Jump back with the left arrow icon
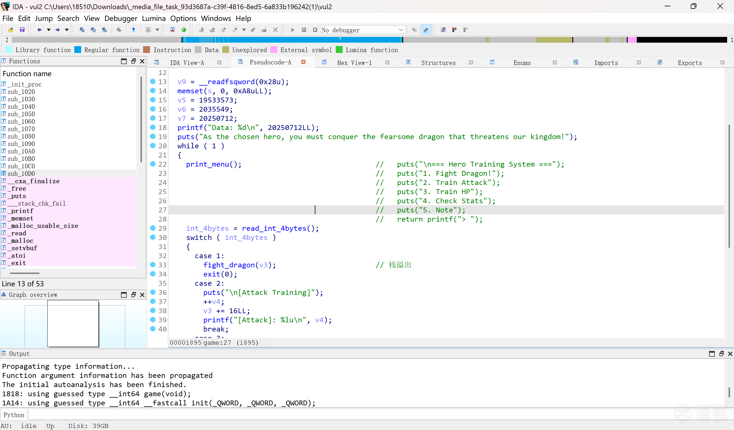Screen dimensions: 734x430 point(39,30)
